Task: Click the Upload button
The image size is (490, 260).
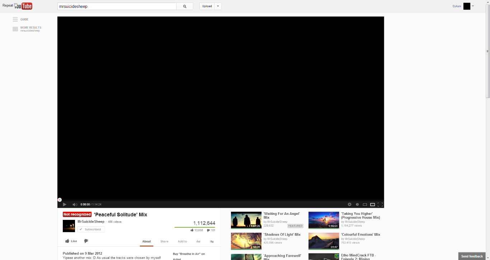Action: 207,6
